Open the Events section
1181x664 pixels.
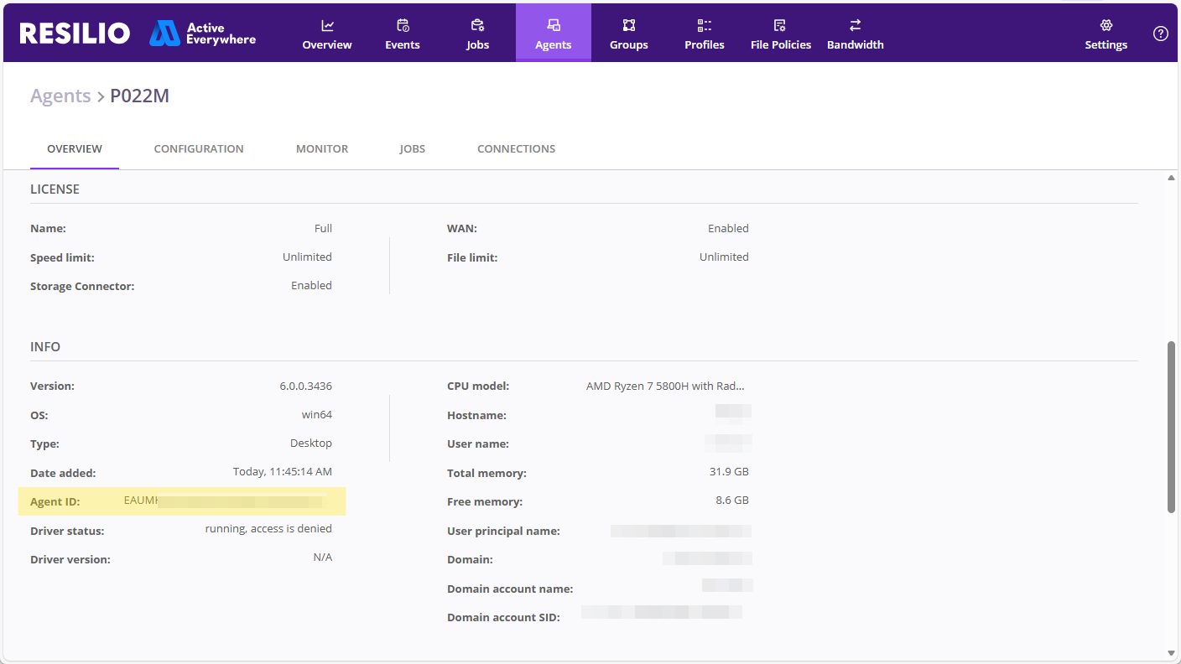(x=403, y=34)
